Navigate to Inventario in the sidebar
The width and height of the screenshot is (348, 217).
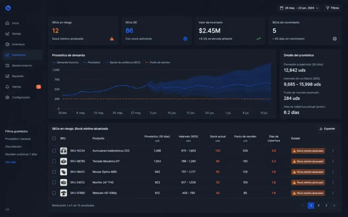point(18,44)
